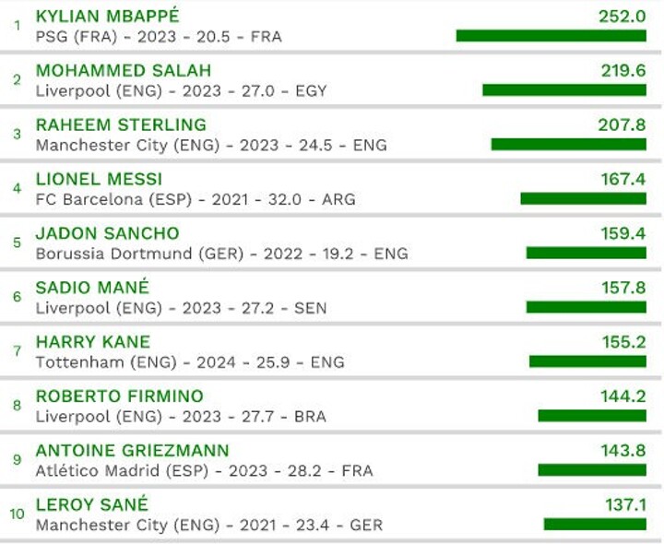The width and height of the screenshot is (664, 544).
Task: Select the Antoine Griezmann name
Action: 132,451
